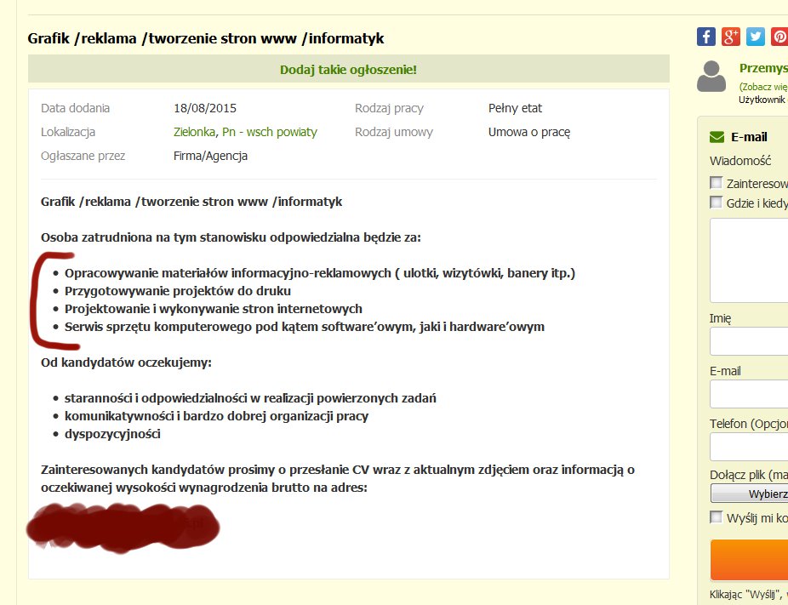Click the green E-mail envelope icon

pos(717,137)
